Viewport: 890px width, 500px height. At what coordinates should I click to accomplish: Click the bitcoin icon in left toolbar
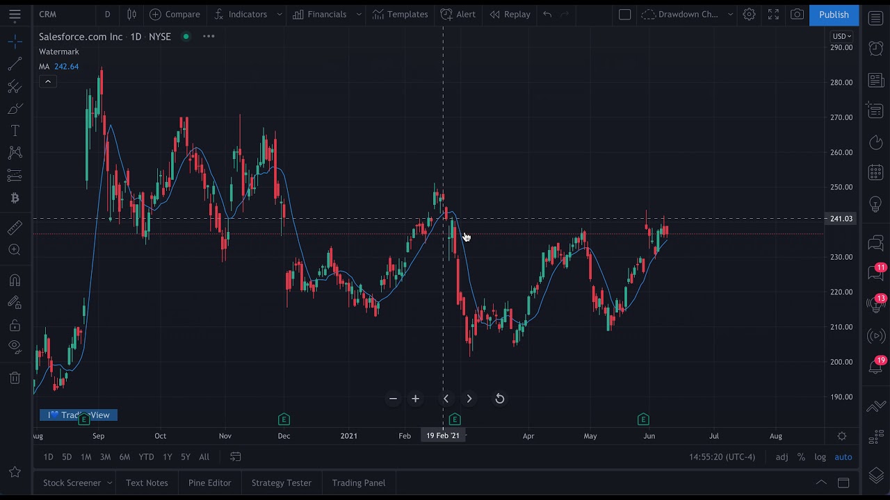tap(15, 198)
